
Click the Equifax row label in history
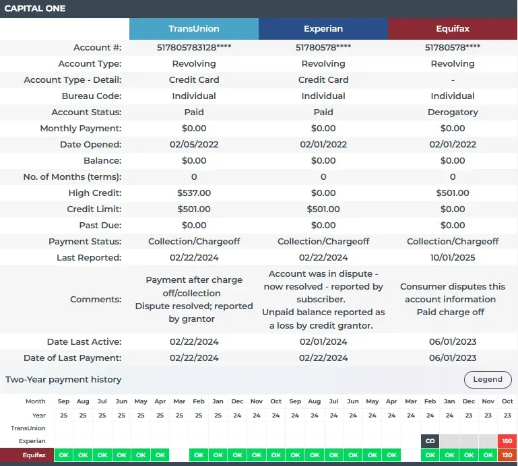click(x=34, y=455)
